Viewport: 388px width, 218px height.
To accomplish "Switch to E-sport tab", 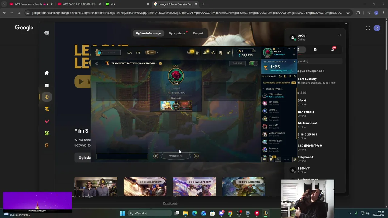I will [x=198, y=33].
